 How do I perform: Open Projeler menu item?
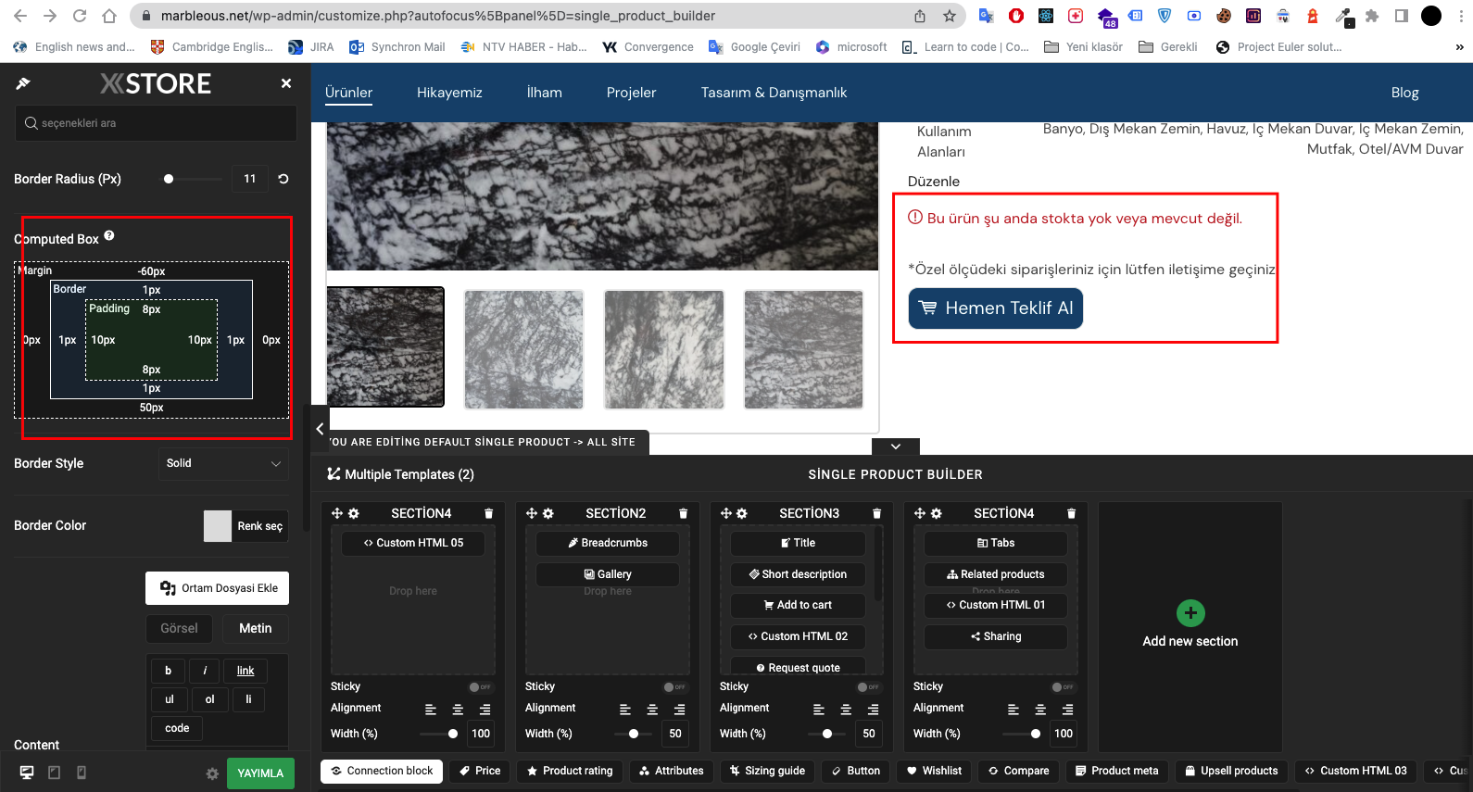tap(631, 93)
